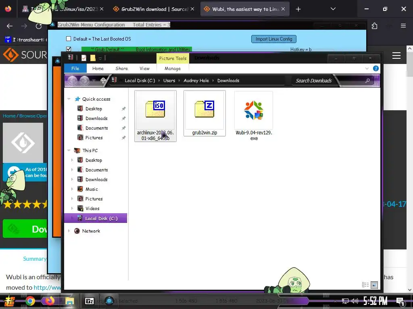Switch to large icons view layout
Screen dimensions: 413x309
(x=374, y=285)
